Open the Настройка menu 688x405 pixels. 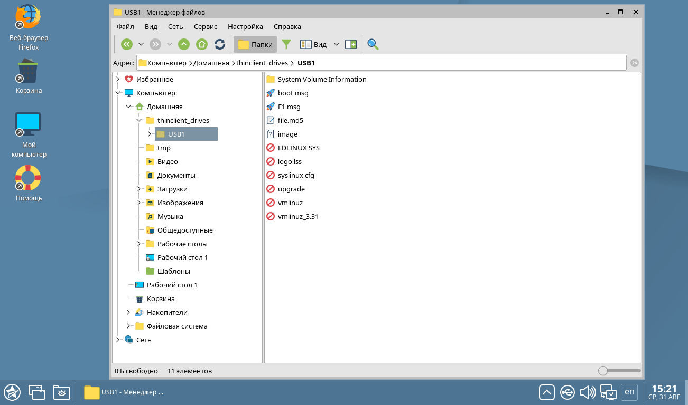point(245,26)
